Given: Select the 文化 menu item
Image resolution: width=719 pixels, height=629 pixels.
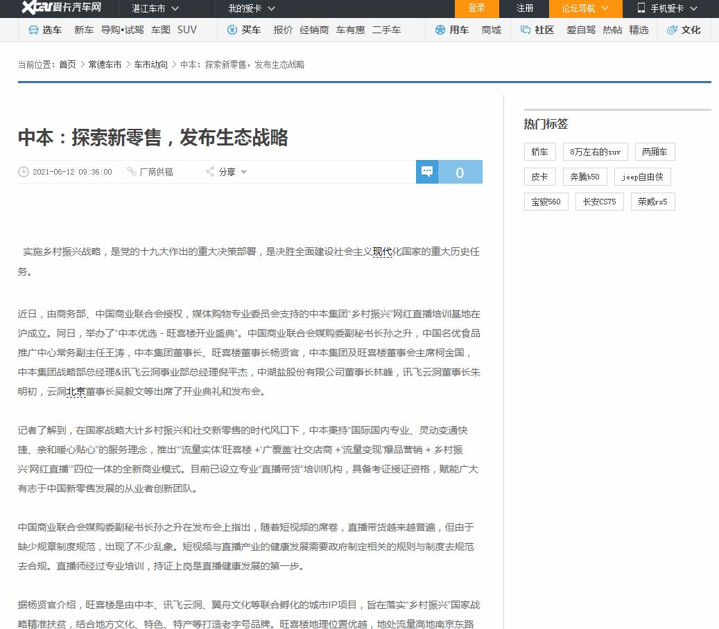Looking at the screenshot, I should pyautogui.click(x=691, y=30).
